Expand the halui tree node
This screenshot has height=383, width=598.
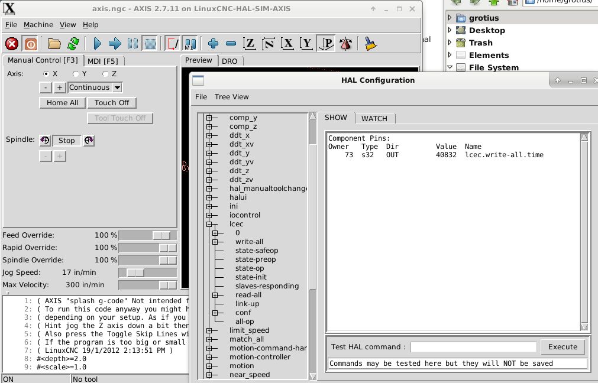209,197
